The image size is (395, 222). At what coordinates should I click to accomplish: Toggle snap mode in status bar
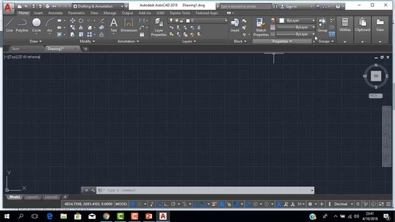pos(139,204)
